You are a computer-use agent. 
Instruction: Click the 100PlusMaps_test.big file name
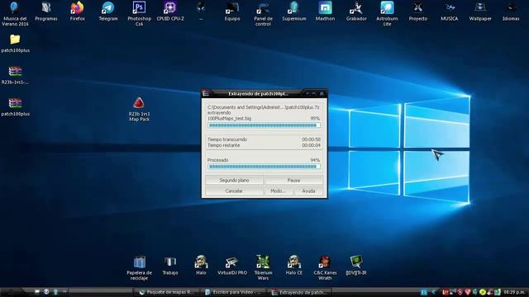(x=229, y=119)
